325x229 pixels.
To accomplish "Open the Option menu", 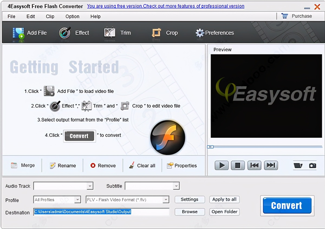I will coord(72,17).
